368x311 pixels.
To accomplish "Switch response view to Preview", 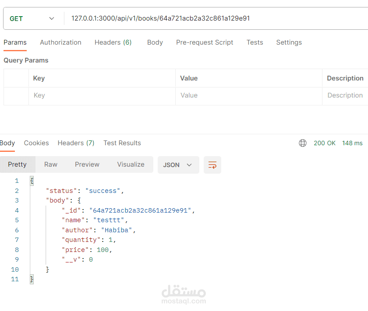I will click(87, 164).
